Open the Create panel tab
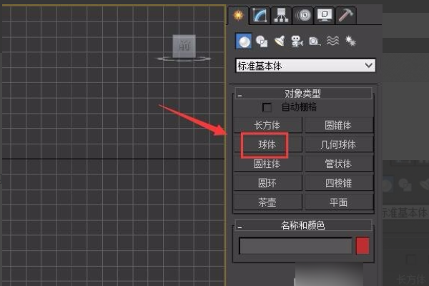The height and width of the screenshot is (286, 429). click(x=238, y=15)
